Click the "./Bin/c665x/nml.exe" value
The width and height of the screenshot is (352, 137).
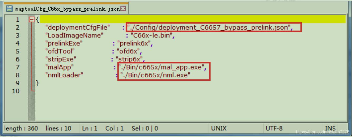pyautogui.click(x=155, y=75)
